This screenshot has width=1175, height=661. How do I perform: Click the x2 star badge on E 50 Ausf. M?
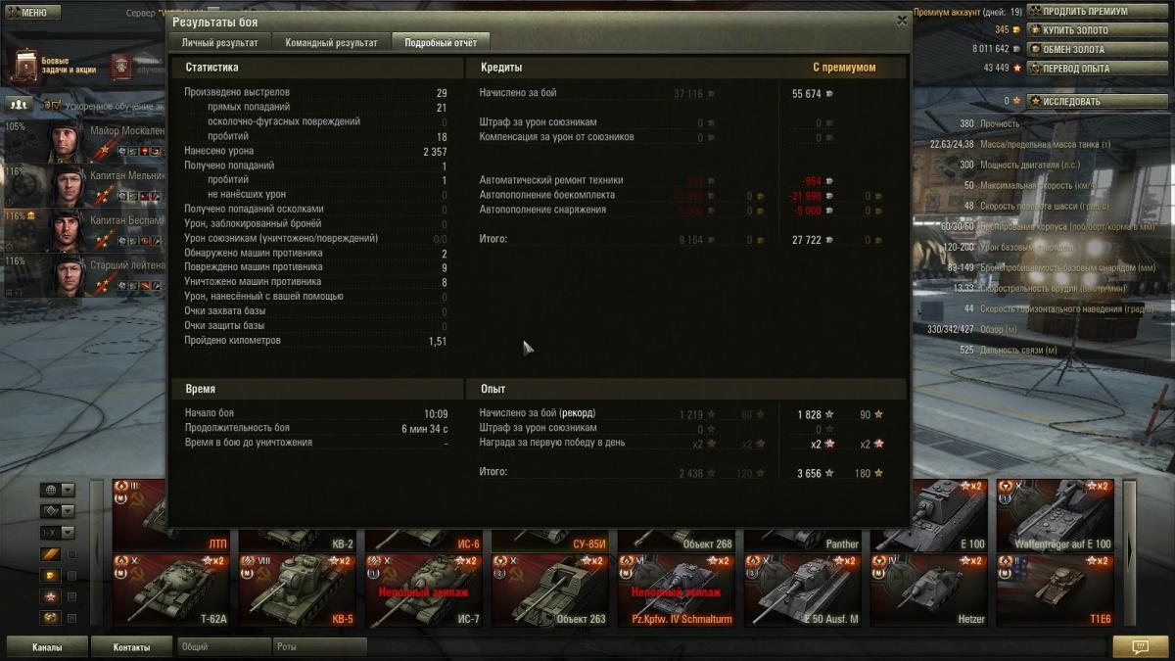point(846,561)
